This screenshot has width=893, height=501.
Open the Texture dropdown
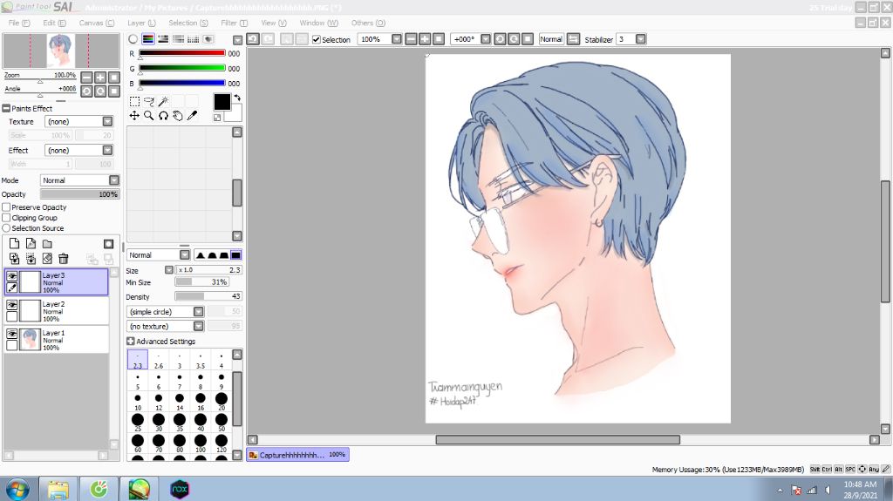tap(107, 121)
